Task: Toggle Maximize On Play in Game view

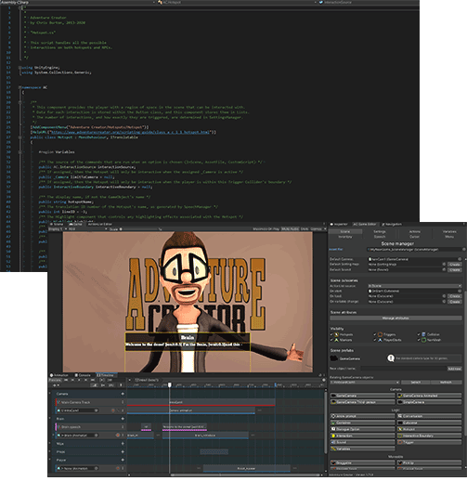Action: (x=266, y=229)
